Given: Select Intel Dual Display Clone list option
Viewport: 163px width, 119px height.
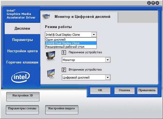Looking at the screenshot, I should (71, 43).
